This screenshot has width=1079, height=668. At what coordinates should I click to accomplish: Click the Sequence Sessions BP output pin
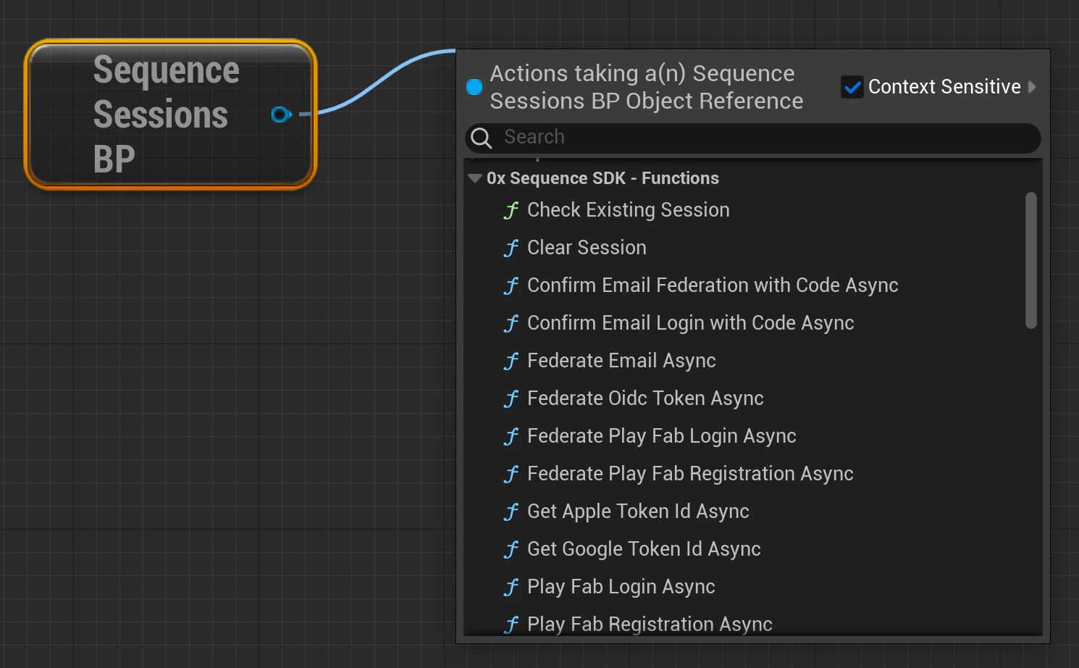pos(281,114)
